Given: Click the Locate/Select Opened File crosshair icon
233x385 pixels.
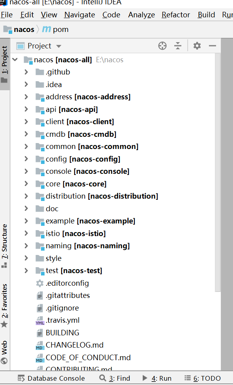Looking at the screenshot, I should 162,46.
